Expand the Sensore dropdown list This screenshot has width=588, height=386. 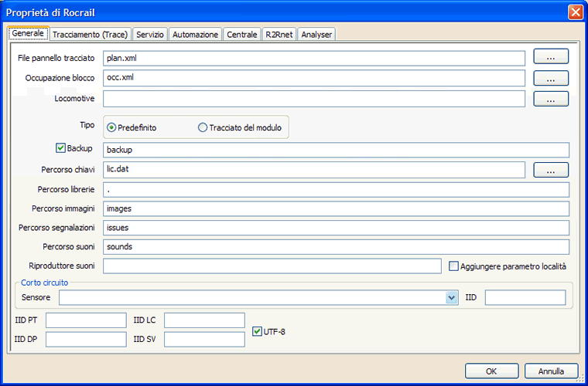click(x=452, y=298)
